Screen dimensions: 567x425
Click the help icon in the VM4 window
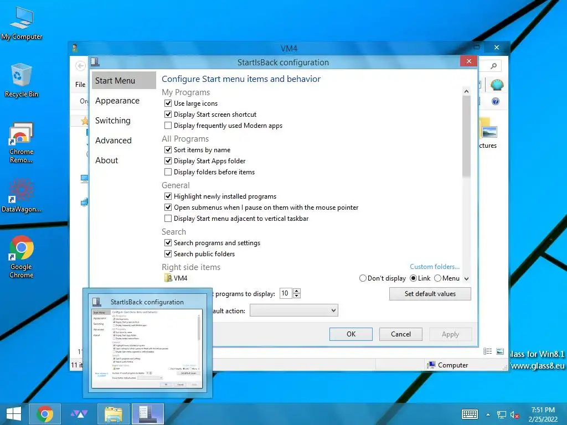[496, 101]
